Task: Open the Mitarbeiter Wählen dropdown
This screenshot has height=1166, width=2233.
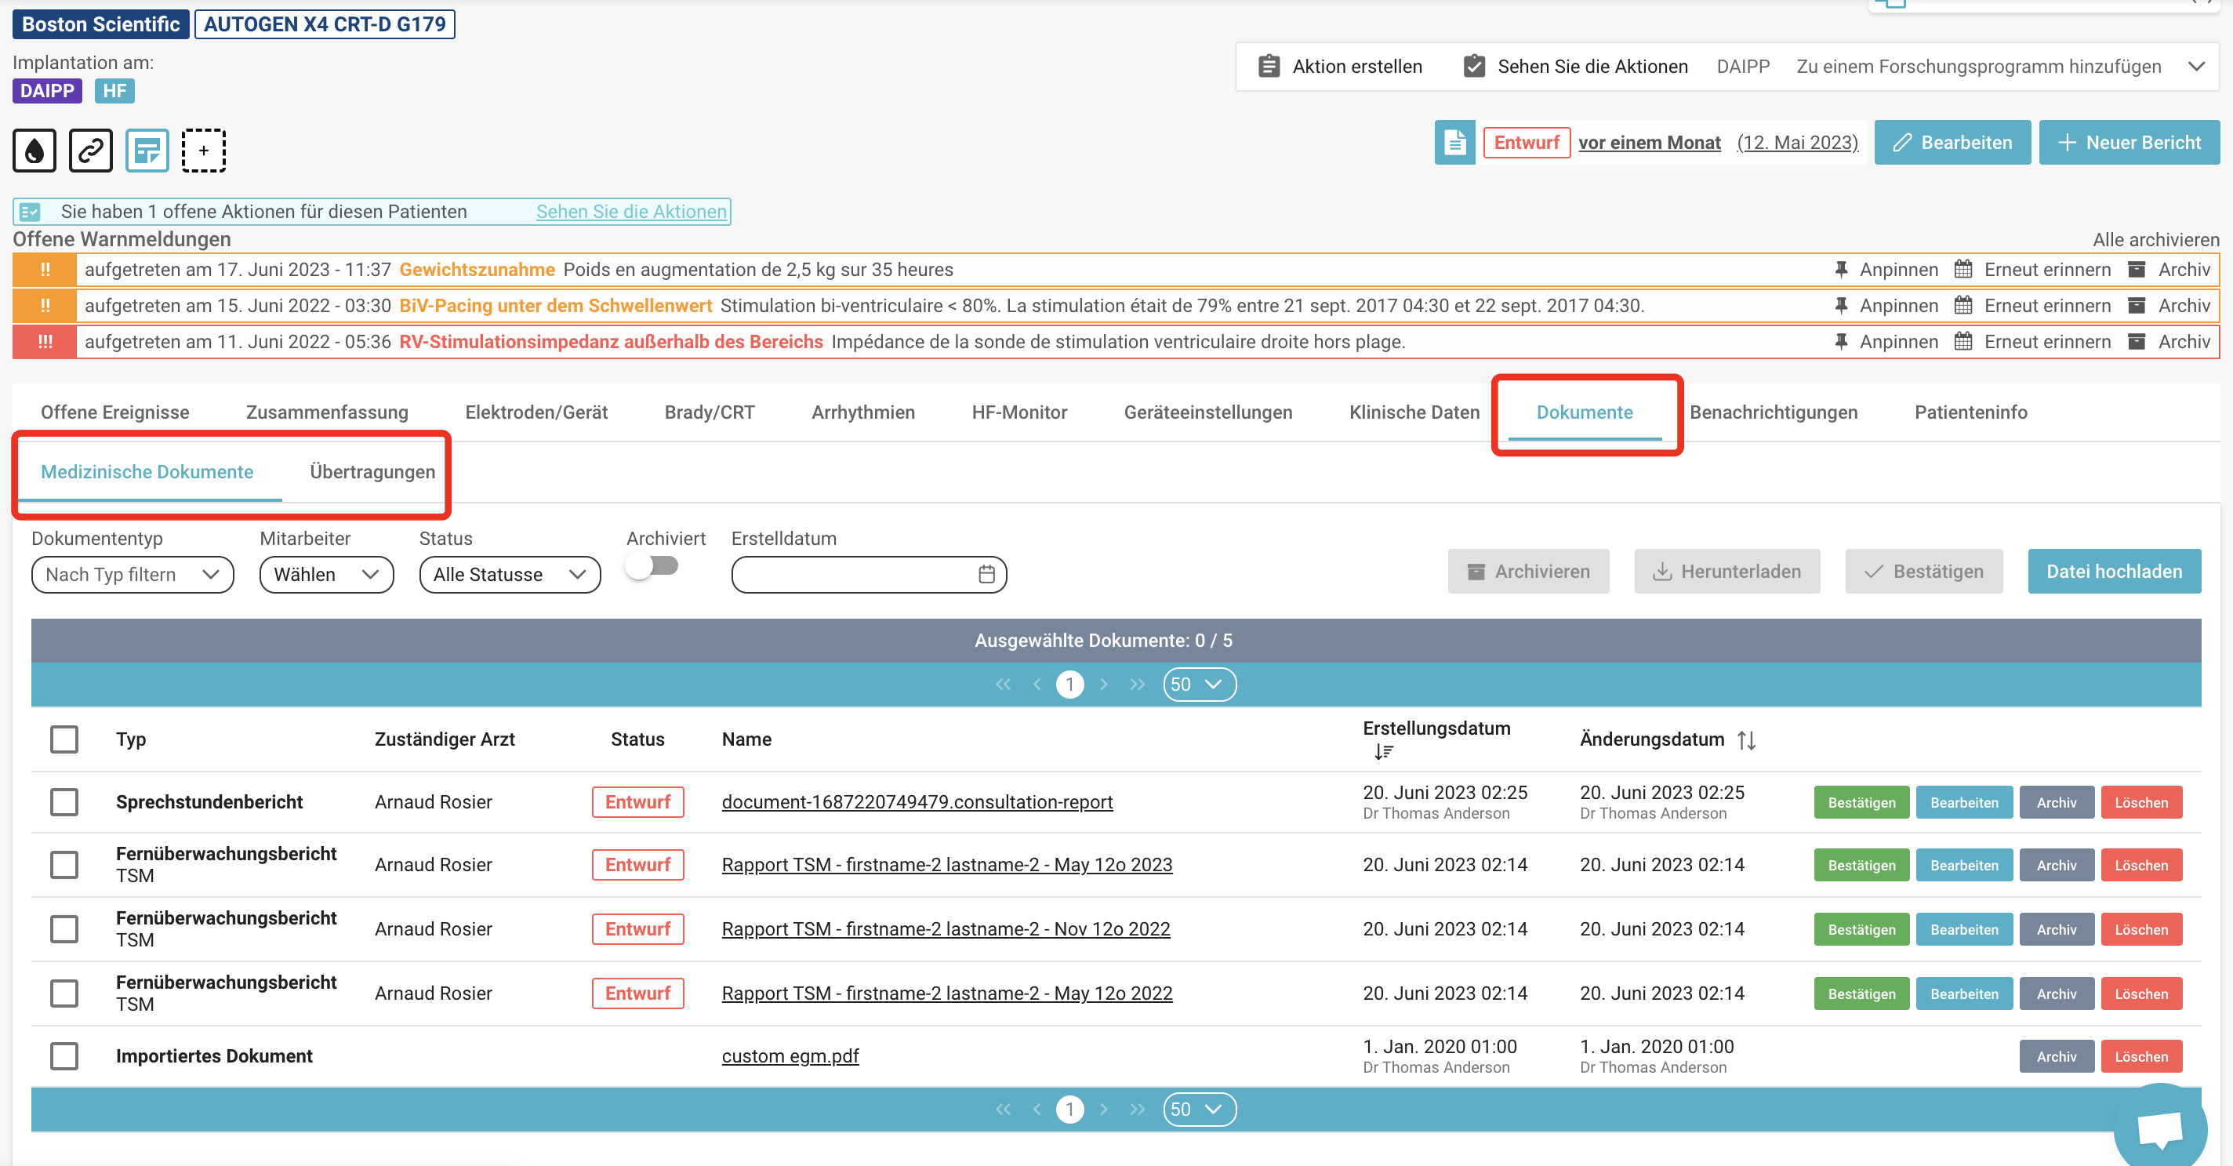Action: (x=327, y=575)
